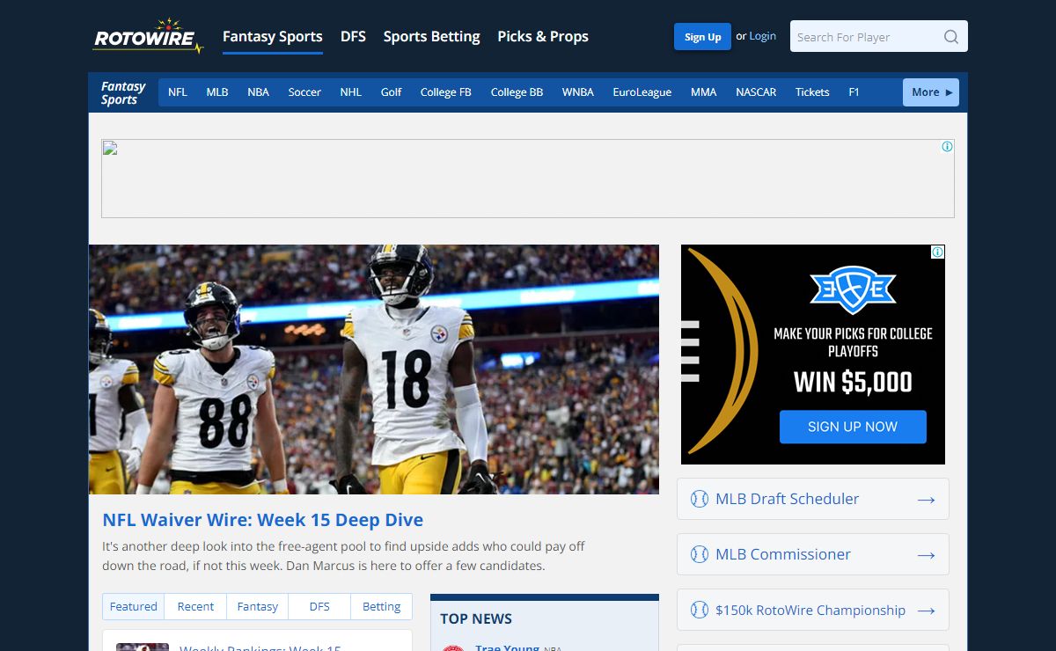Select NBA in the sports bar

[258, 92]
